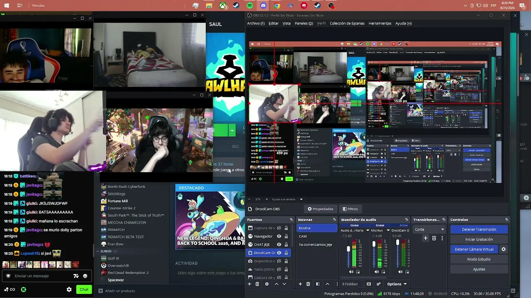The height and width of the screenshot is (298, 531).
Task: Adjust DroidCam volume fader
Action: pyautogui.click(x=397, y=242)
